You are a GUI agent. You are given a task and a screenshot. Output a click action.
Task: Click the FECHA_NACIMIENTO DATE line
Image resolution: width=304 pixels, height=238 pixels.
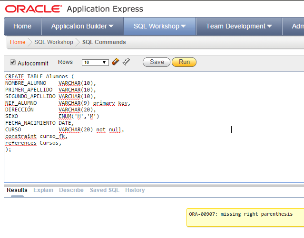(x=39, y=123)
